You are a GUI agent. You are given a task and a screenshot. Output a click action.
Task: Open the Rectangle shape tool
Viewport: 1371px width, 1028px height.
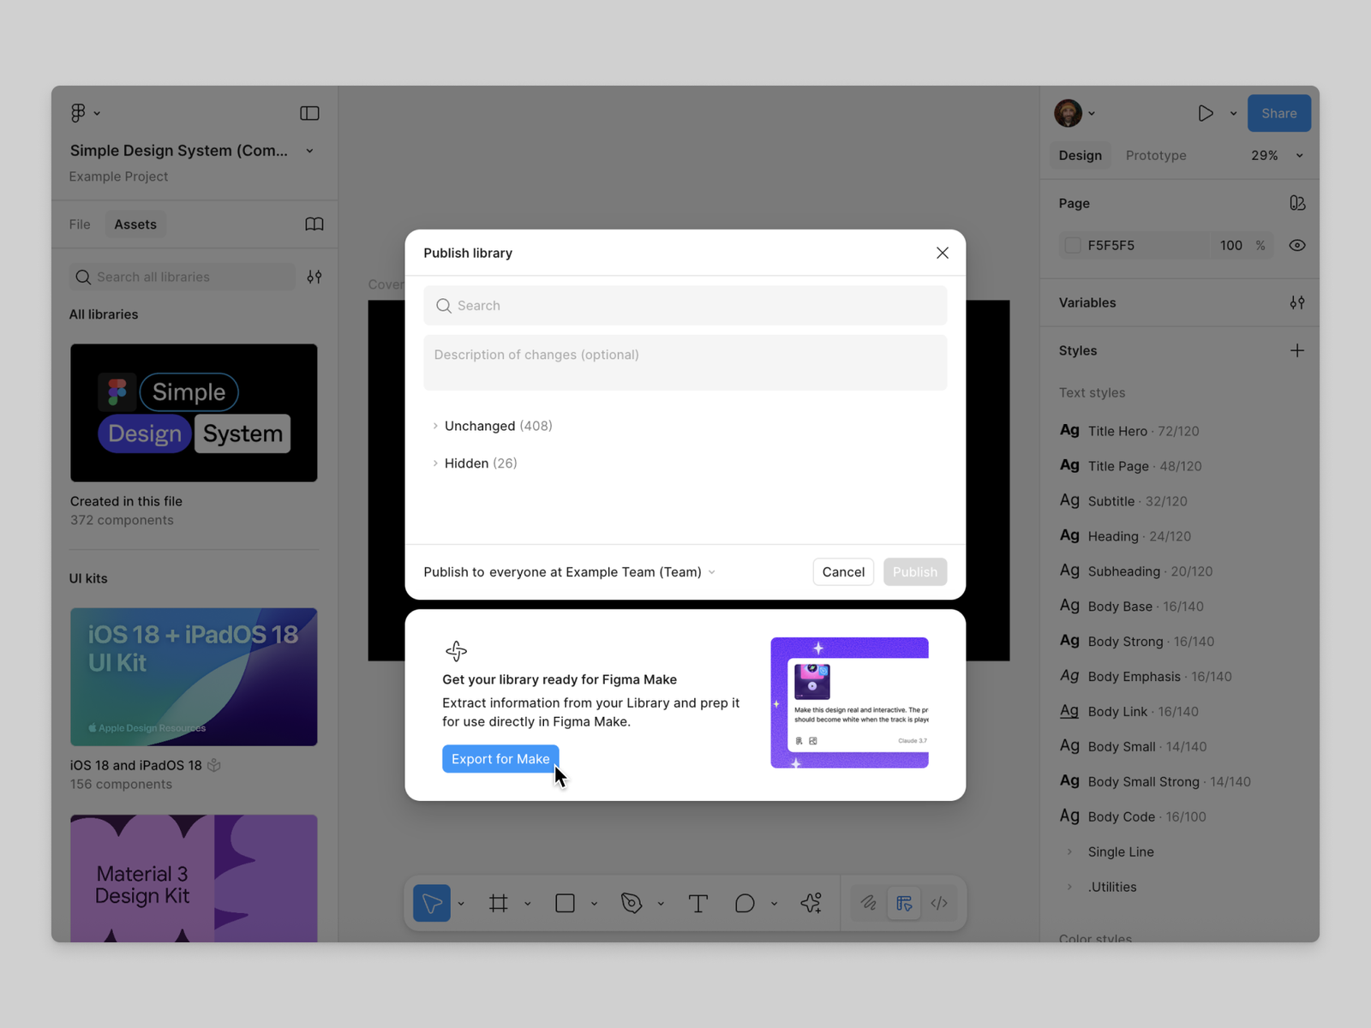[565, 902]
